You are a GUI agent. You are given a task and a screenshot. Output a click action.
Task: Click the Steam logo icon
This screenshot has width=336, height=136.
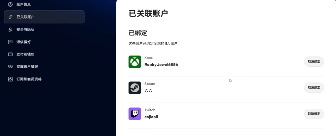tap(135, 88)
